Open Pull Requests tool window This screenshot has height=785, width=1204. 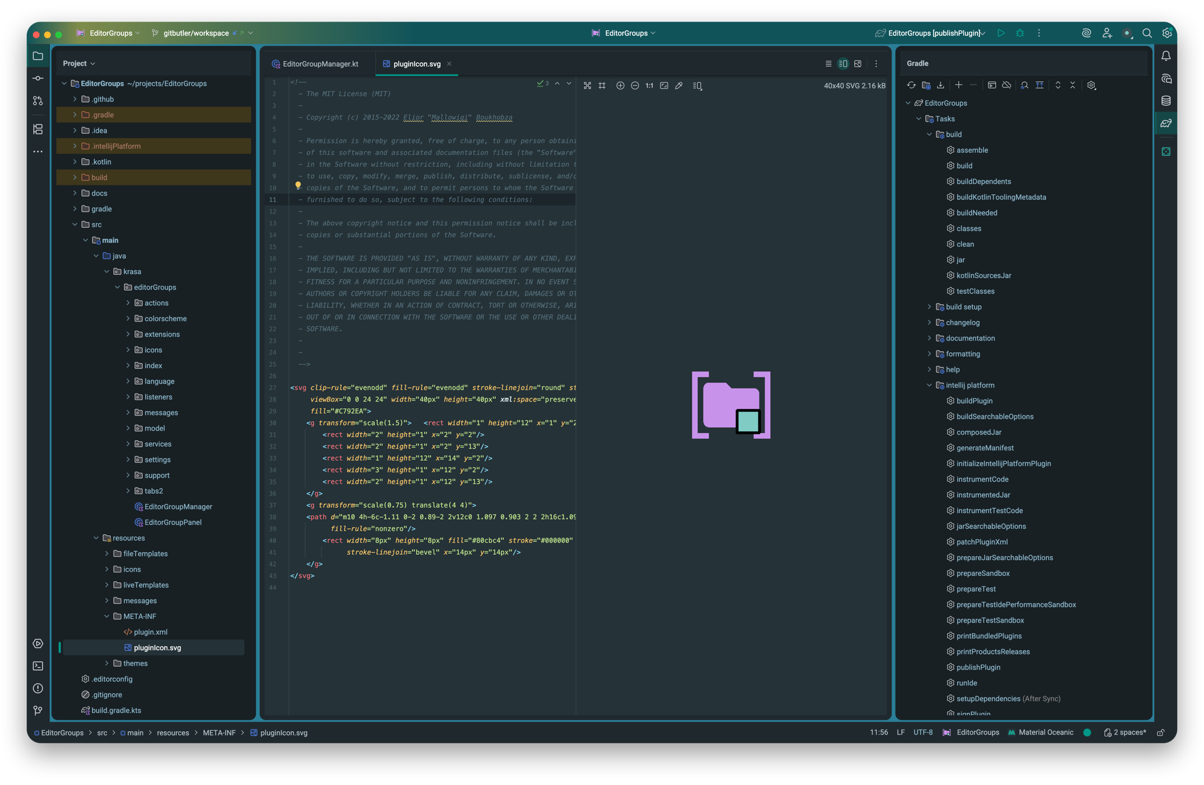(x=38, y=101)
